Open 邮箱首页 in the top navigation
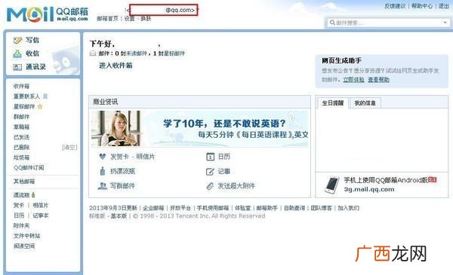This screenshot has width=453, height=275. (107, 18)
